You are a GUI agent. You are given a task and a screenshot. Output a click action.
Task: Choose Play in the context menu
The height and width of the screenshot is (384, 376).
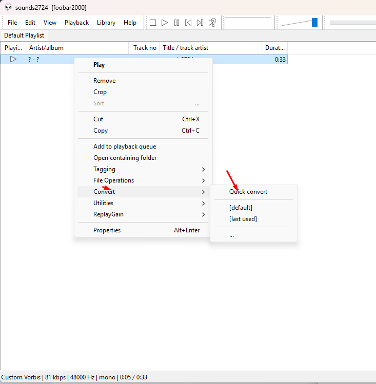[x=143, y=65]
